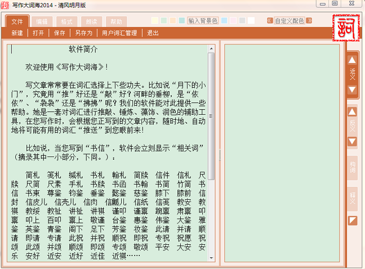
Task: Click the 软件简介 heading text
Action: pos(83,49)
